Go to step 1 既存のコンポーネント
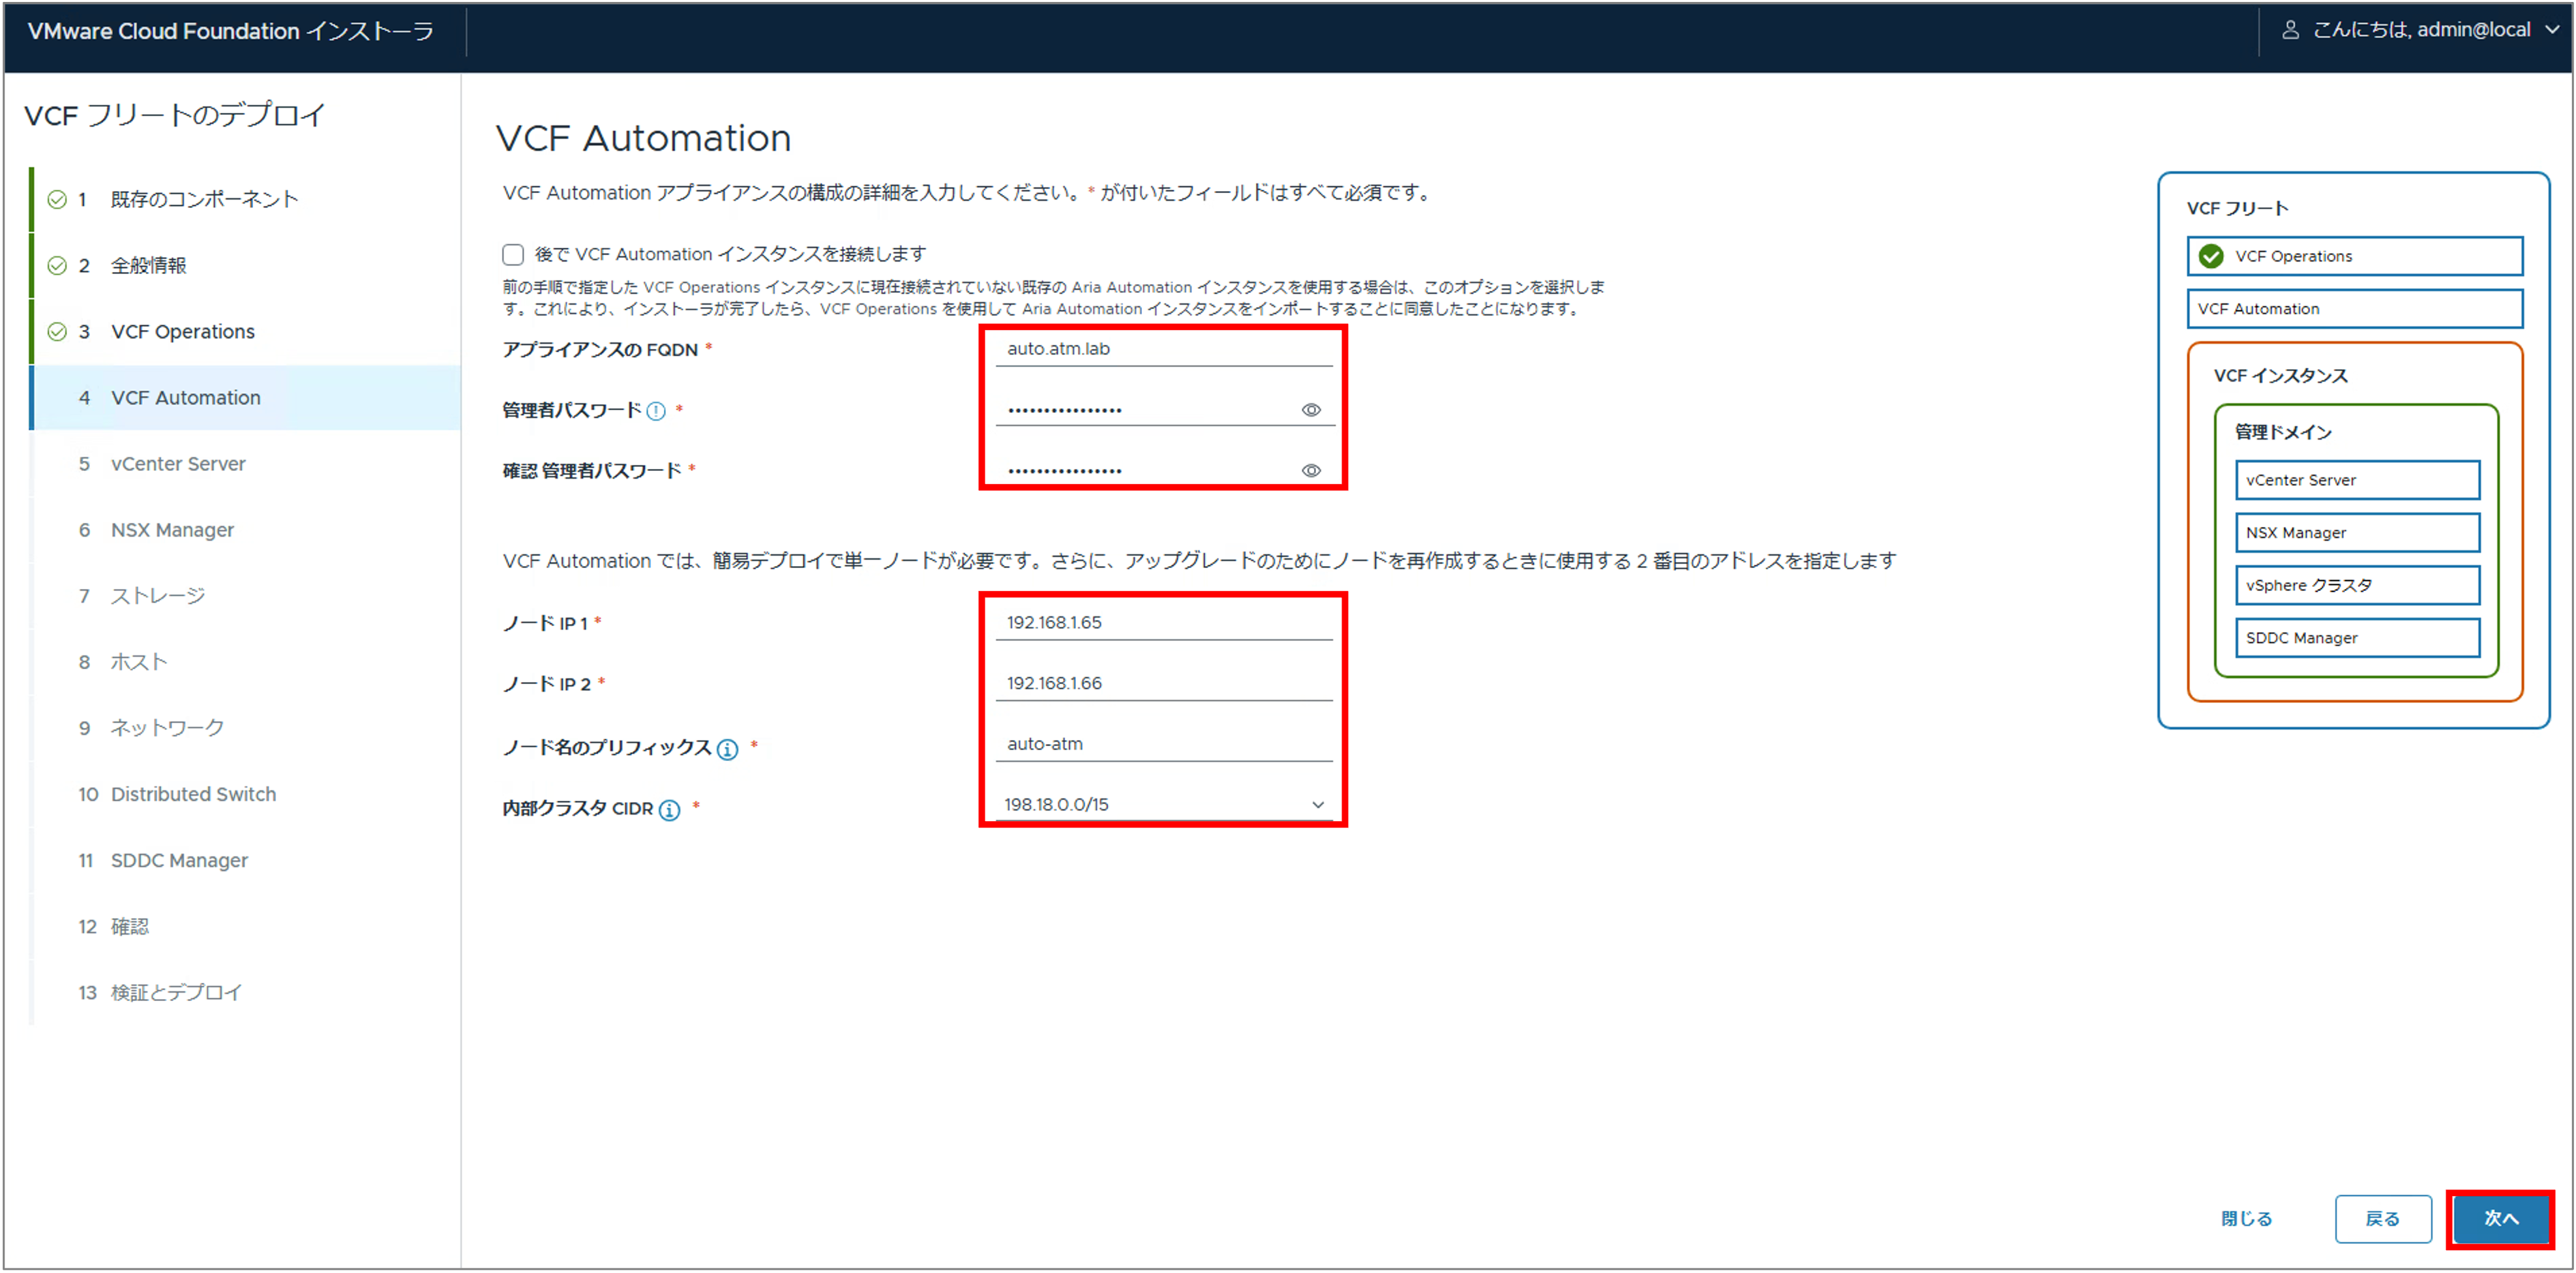This screenshot has width=2576, height=1273. coord(246,200)
